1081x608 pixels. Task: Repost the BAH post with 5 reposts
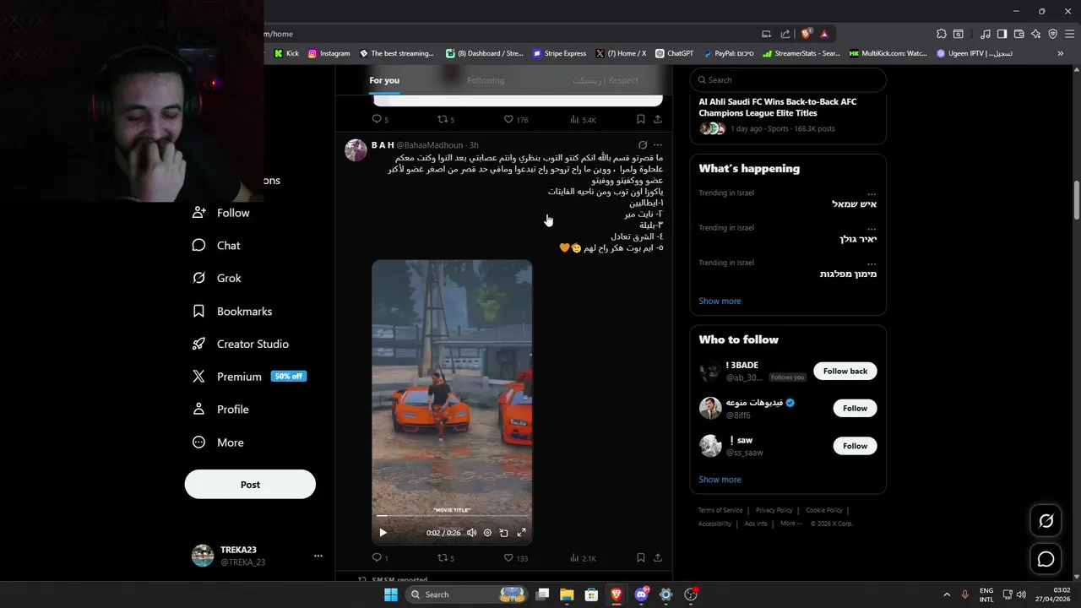coord(446,557)
